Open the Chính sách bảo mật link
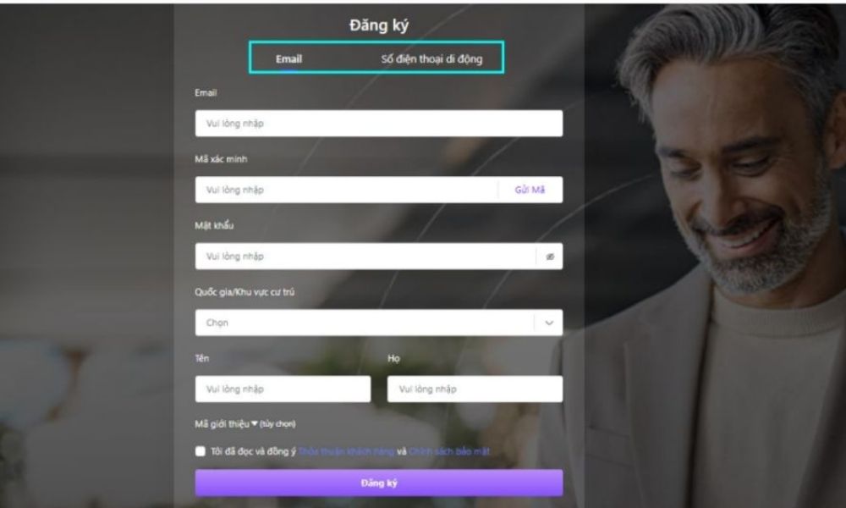Screen dimensions: 846x508 pos(449,451)
